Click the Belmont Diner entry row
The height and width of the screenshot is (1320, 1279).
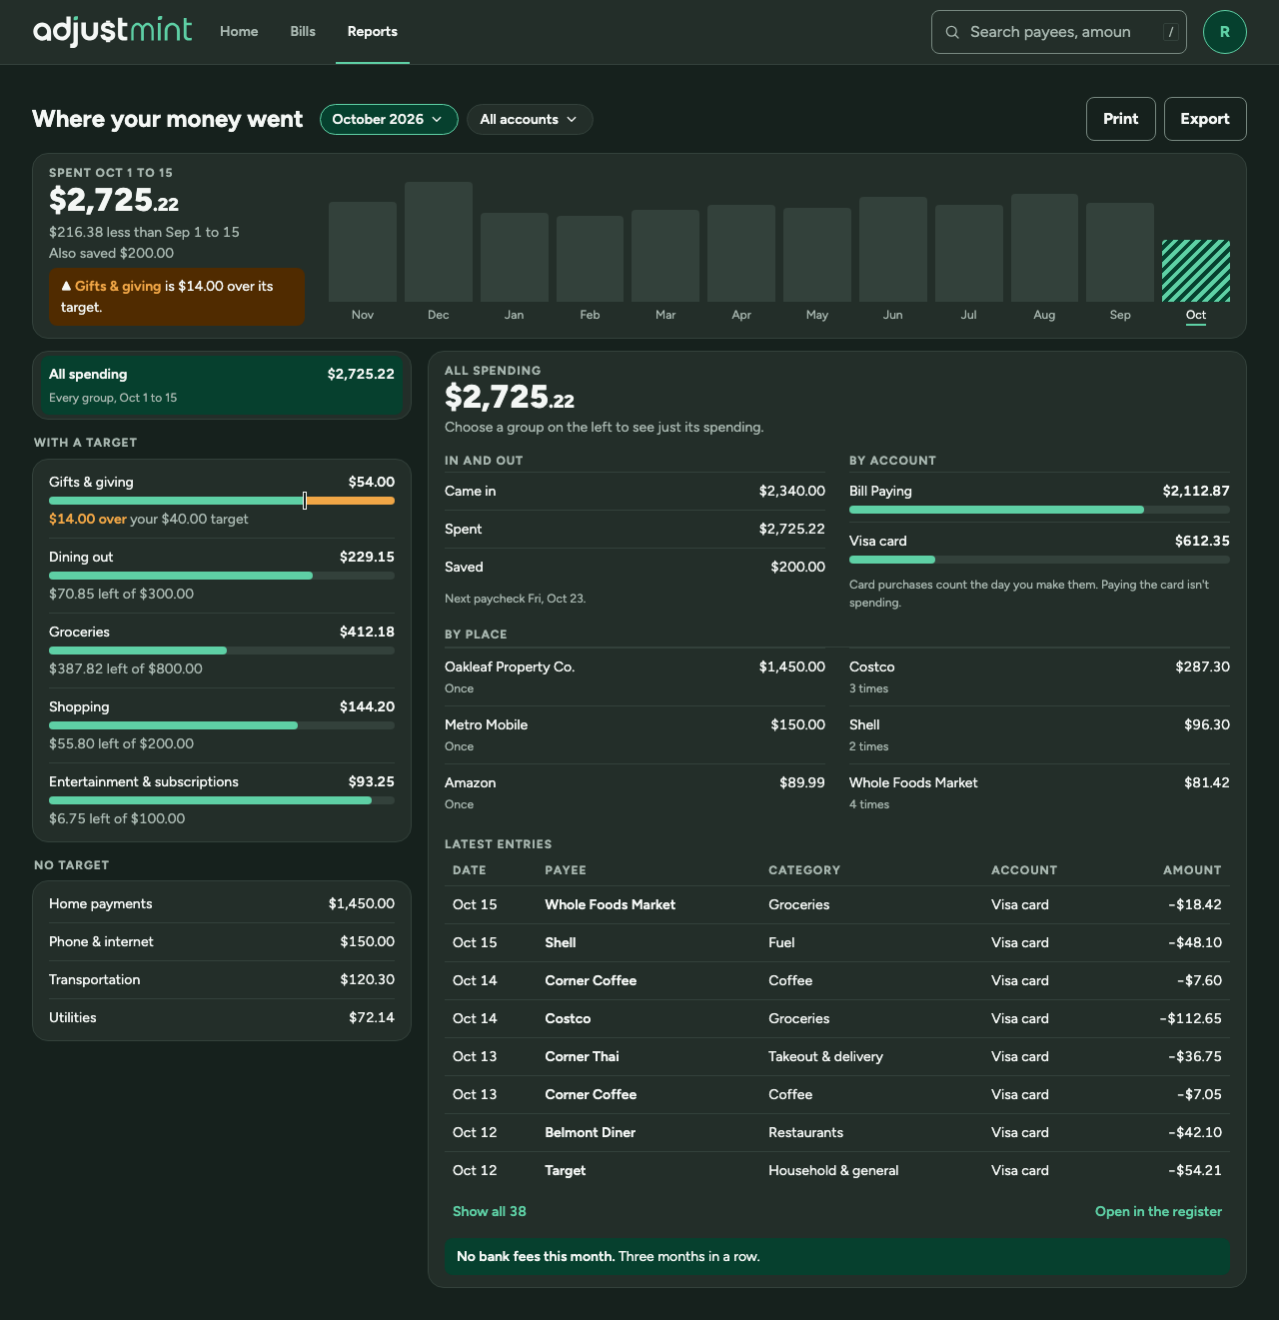837,1132
